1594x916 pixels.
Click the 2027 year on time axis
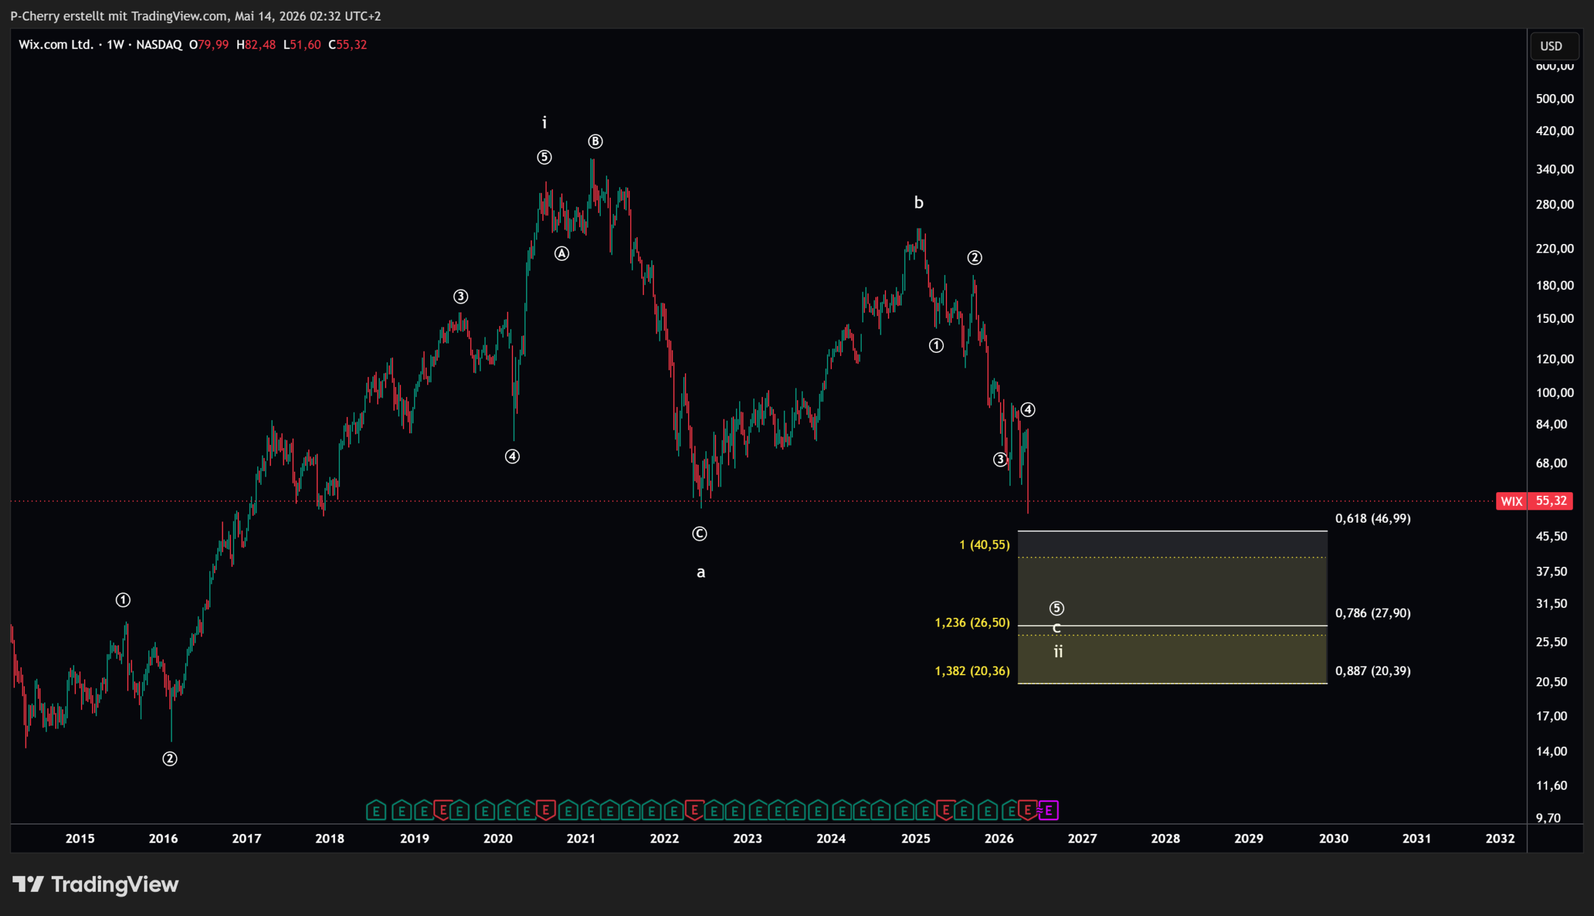[x=1082, y=839]
